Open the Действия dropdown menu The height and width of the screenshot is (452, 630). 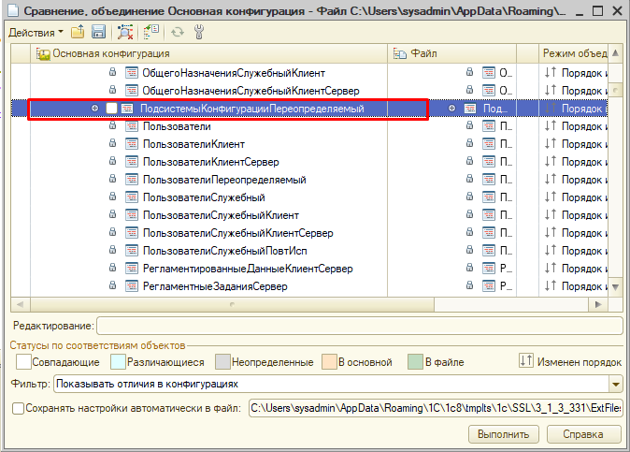coord(36,33)
